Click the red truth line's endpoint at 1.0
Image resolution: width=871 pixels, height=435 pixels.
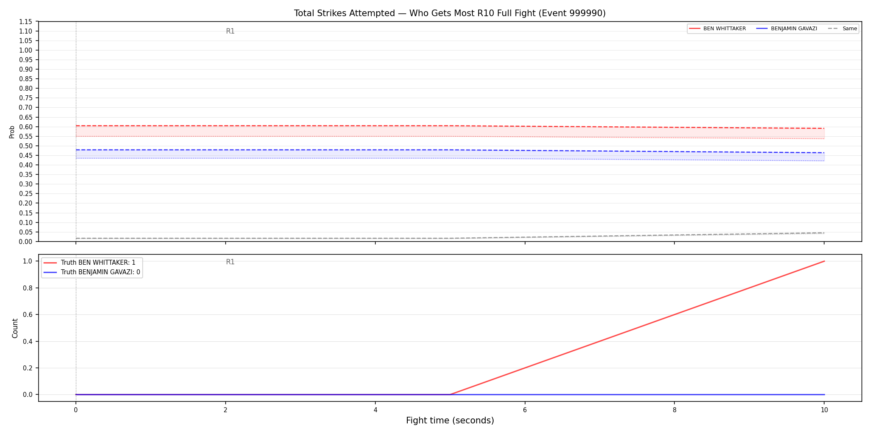[x=824, y=261]
